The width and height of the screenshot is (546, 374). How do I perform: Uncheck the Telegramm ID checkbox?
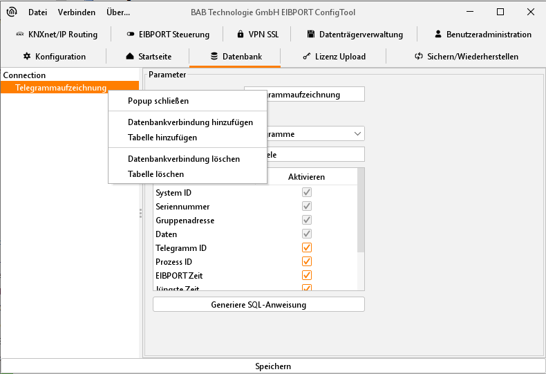[307, 248]
